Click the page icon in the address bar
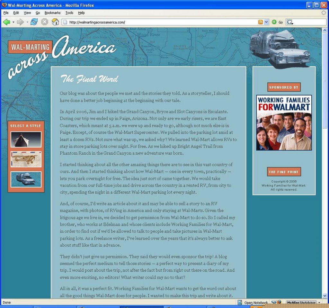Image resolution: width=329 pixels, height=308 pixels. coord(65,22)
